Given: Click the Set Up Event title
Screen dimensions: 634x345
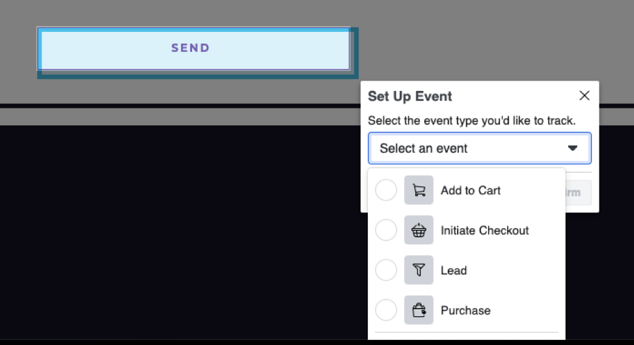Looking at the screenshot, I should tap(409, 96).
